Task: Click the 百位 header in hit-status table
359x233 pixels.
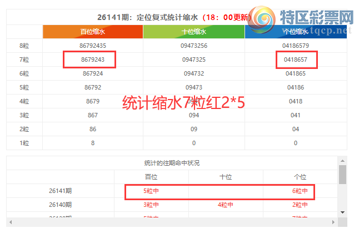Action: (151, 177)
